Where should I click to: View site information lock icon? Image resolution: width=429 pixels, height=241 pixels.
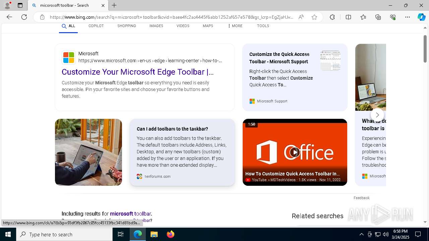click(x=42, y=17)
